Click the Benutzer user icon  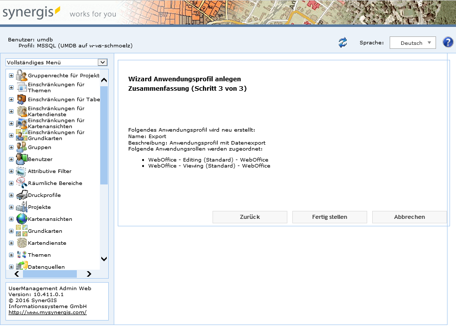[21, 160]
